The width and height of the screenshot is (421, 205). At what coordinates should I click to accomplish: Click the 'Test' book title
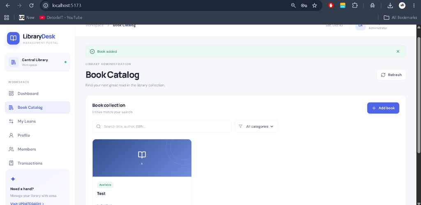[101, 193]
